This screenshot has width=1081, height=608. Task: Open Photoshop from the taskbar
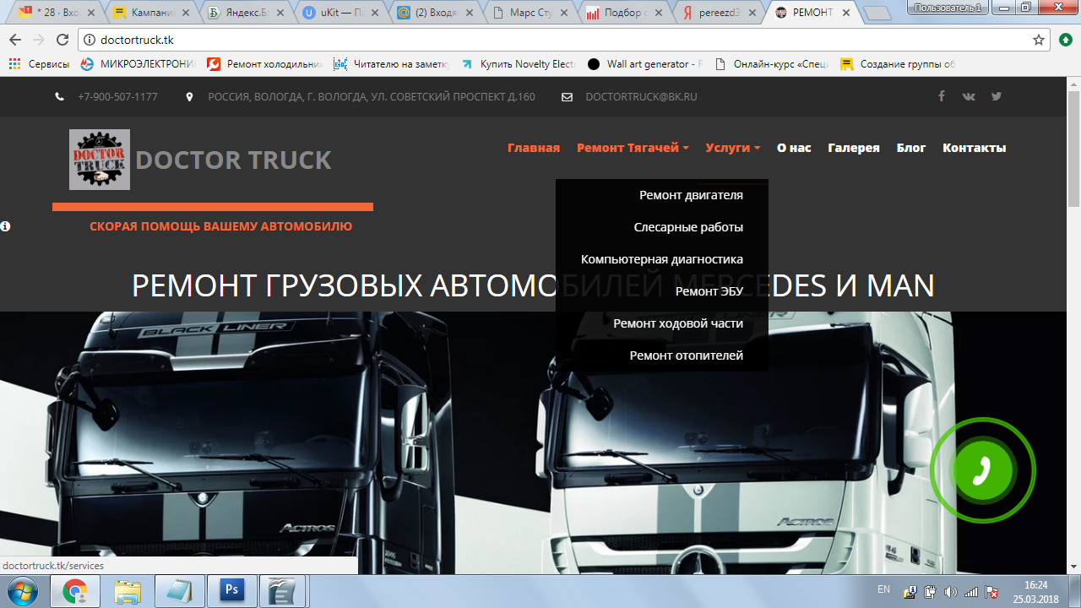tap(231, 592)
